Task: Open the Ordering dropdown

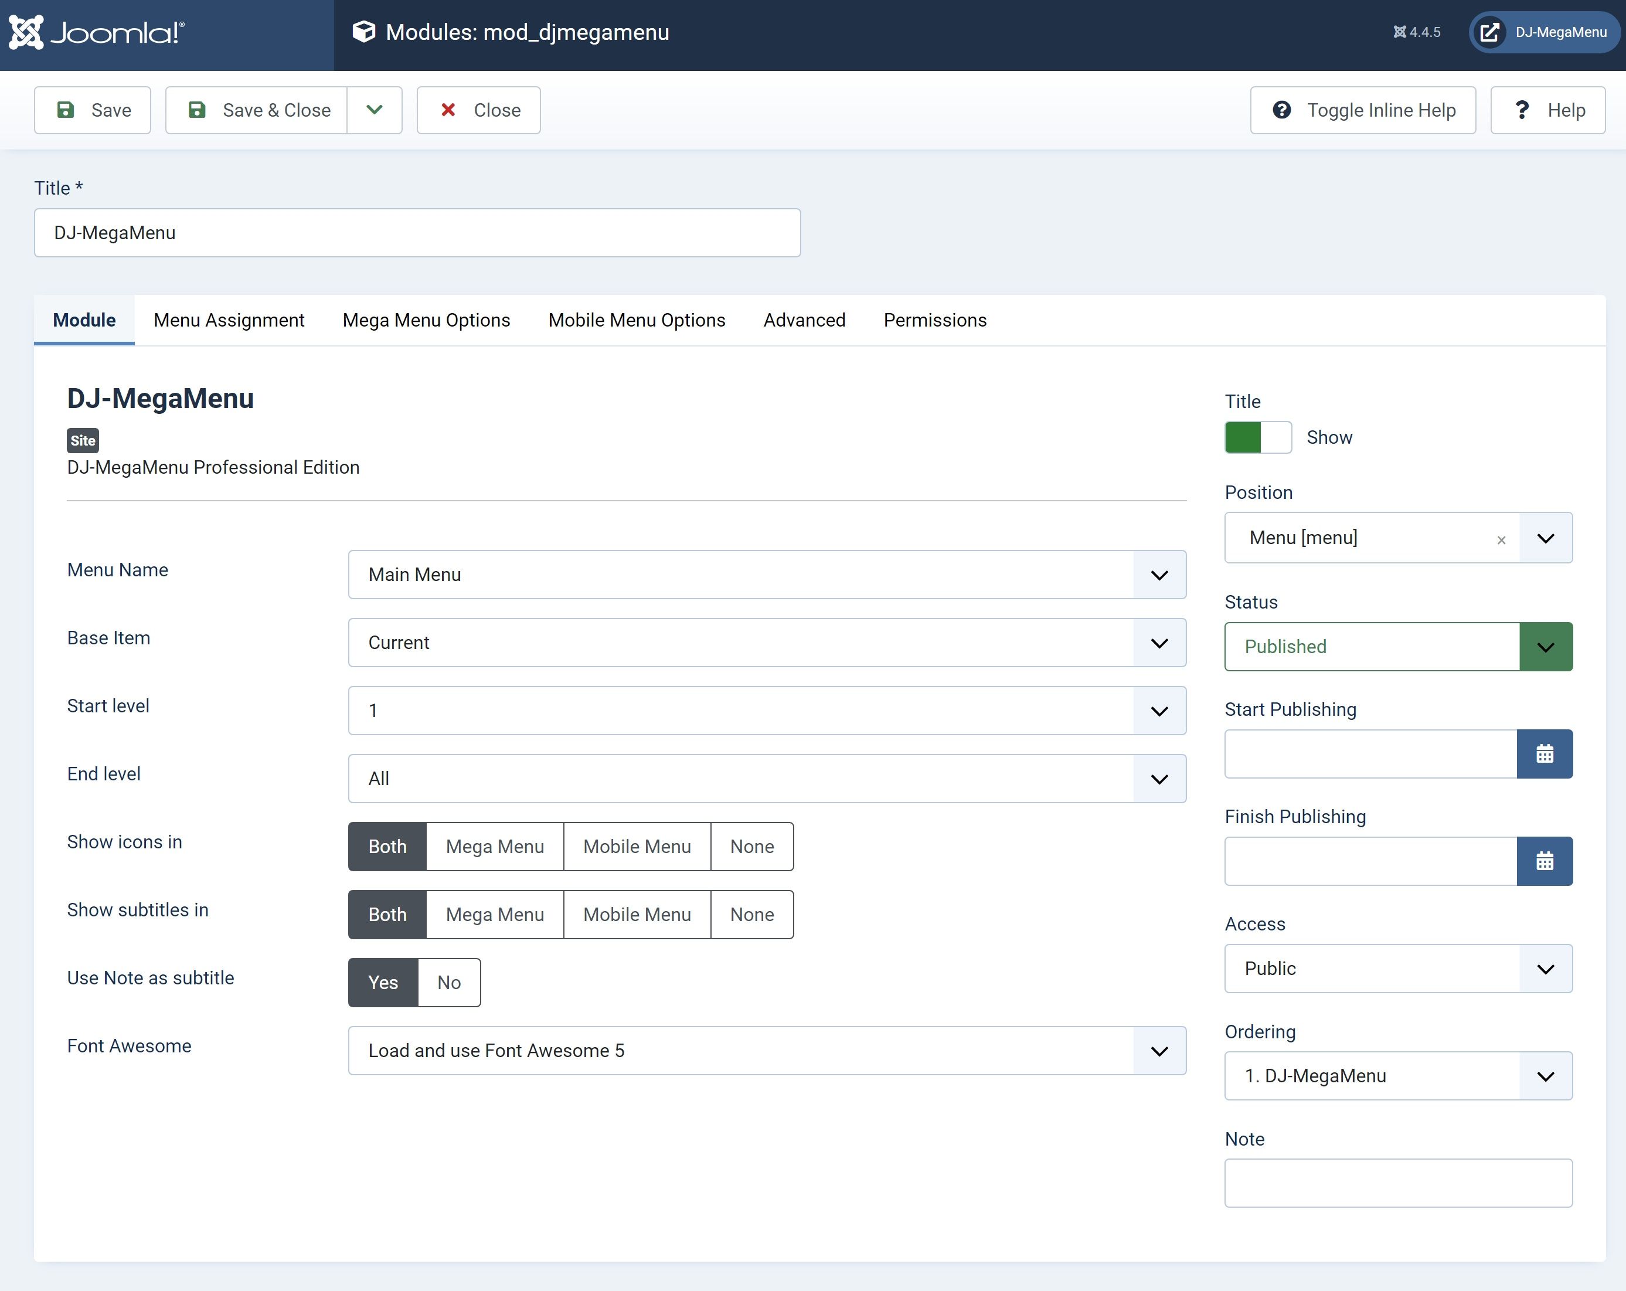Action: [1398, 1076]
